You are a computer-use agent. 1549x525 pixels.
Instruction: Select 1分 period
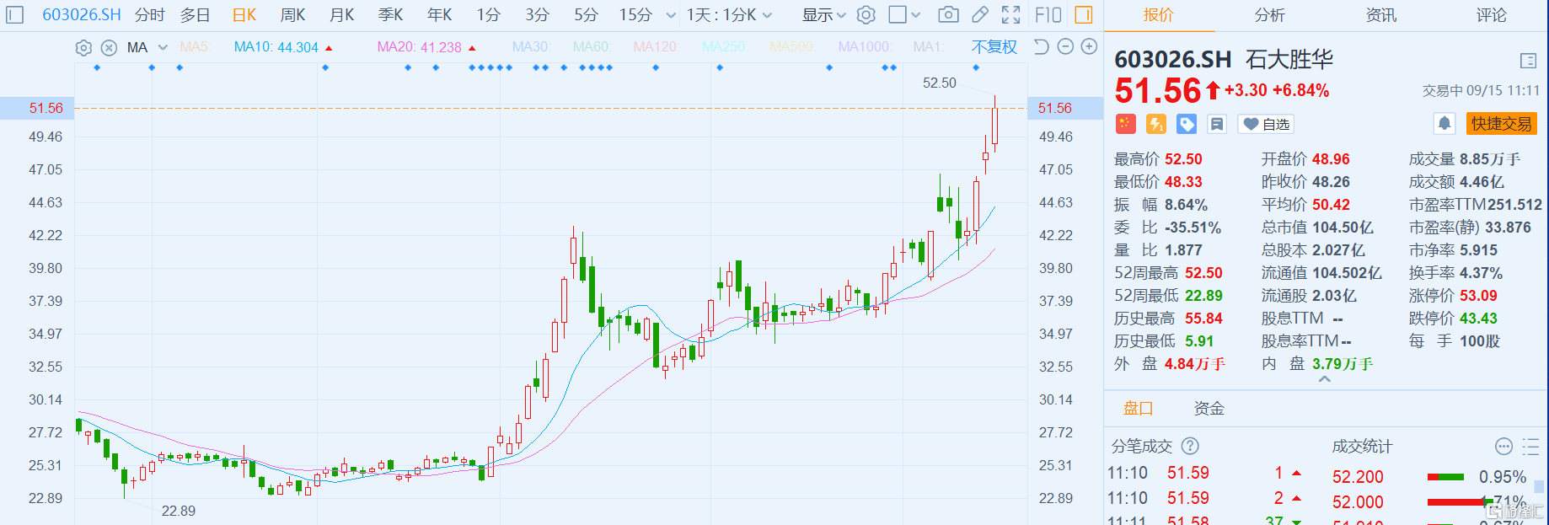tap(489, 15)
